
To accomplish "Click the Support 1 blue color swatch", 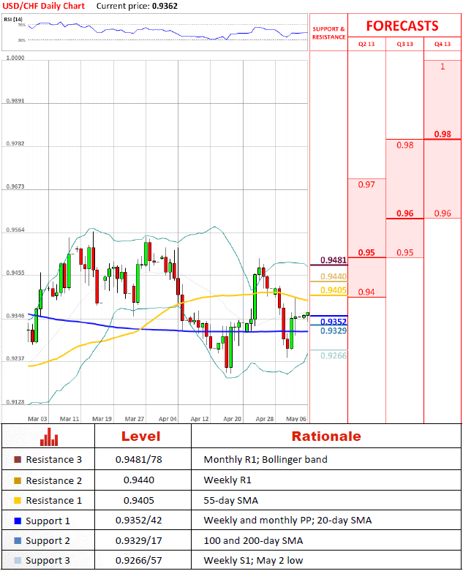I will point(18,521).
